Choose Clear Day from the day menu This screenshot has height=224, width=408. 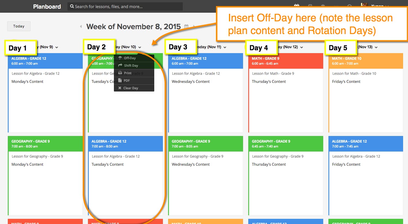pos(134,88)
